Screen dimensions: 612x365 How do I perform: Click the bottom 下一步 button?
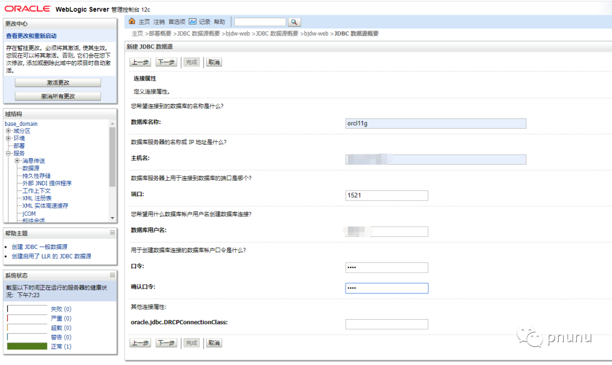click(x=166, y=343)
